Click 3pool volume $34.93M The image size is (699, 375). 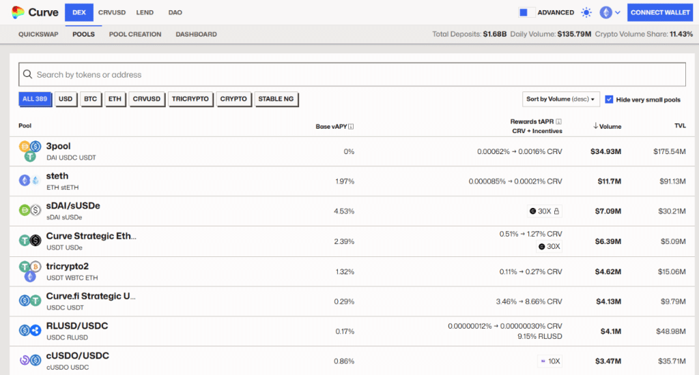click(x=606, y=152)
